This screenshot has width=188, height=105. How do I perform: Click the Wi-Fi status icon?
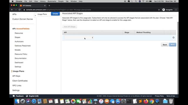(143, 1)
